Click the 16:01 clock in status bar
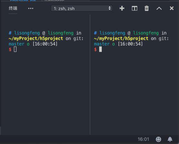Image resolution: width=179 pixels, height=144 pixels. (x=143, y=139)
